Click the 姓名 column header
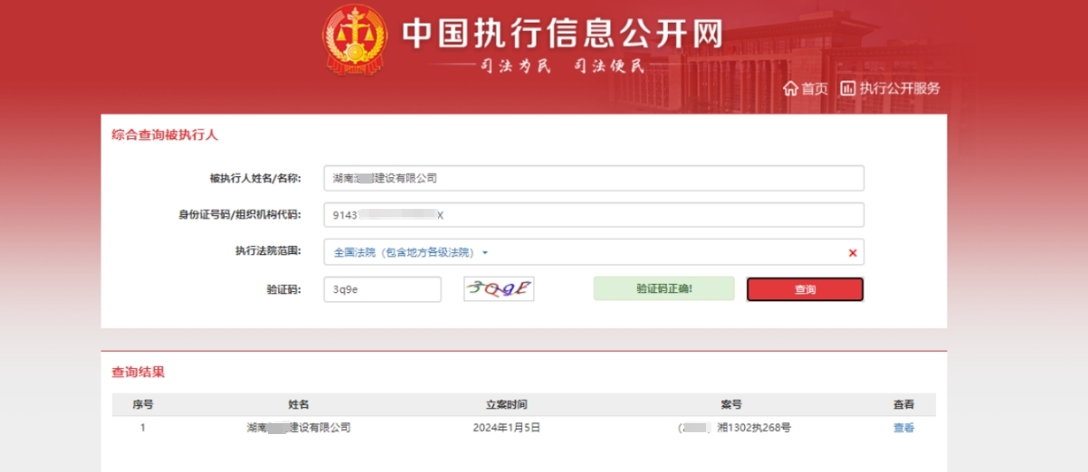Screen dimensions: 1088x472 pos(299,404)
